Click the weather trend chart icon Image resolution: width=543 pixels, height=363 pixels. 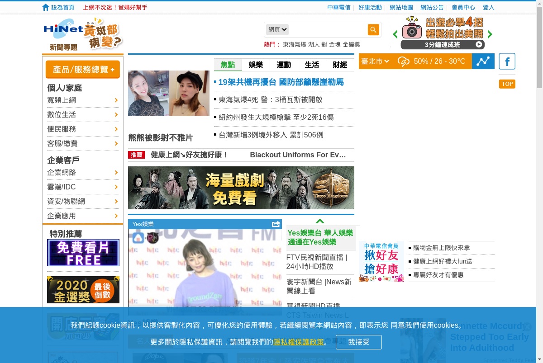(x=483, y=61)
